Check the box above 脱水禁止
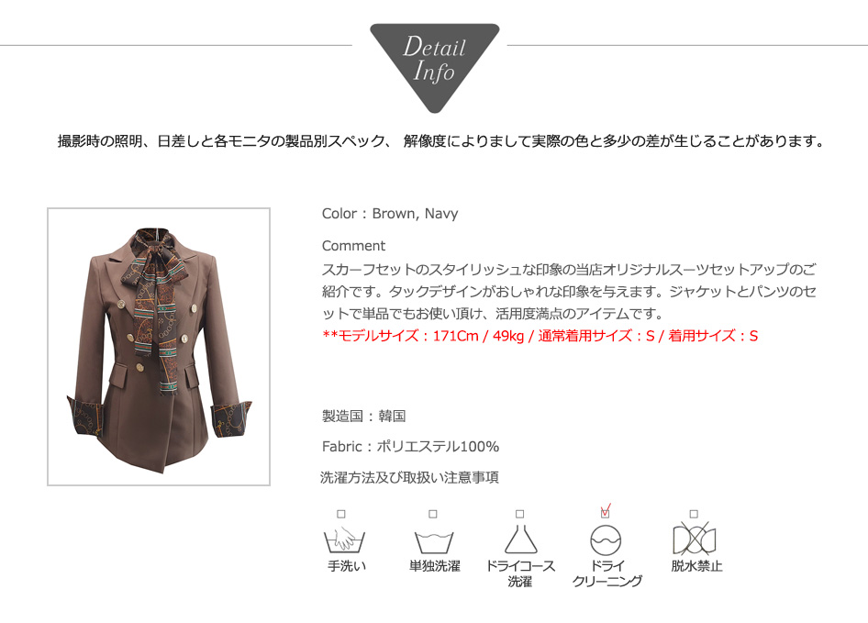Screen dimensions: 868x623 tap(694, 514)
